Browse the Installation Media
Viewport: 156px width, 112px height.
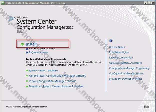tap(125, 79)
